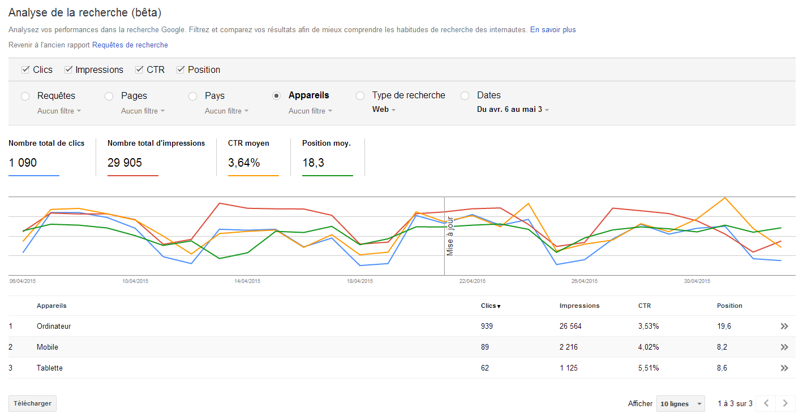Untick the Position checkbox
Screen dimensions: 799x418
tap(181, 69)
